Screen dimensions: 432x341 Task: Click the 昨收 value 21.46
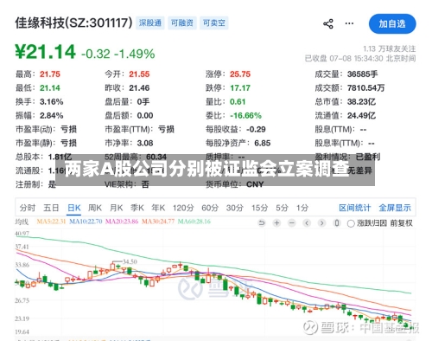click(x=139, y=88)
